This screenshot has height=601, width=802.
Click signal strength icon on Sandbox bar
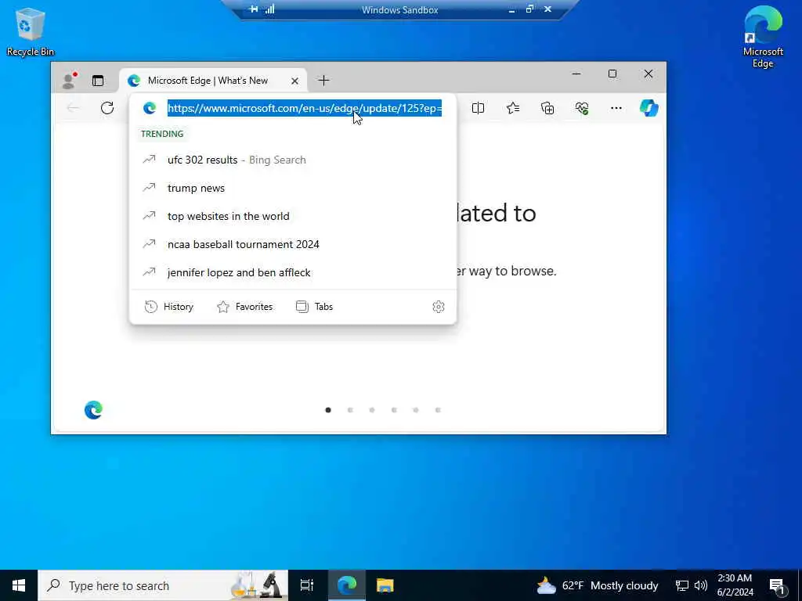pyautogui.click(x=270, y=9)
